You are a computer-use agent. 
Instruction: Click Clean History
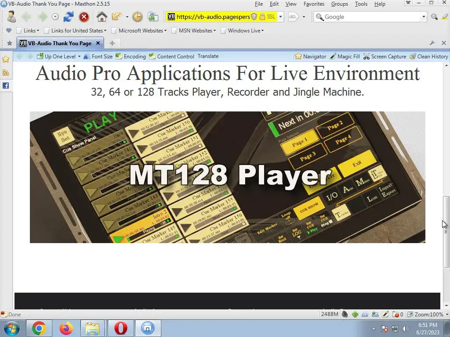(x=429, y=56)
